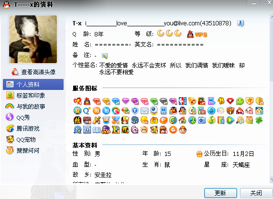Click the zodiac value 天蝎座
This screenshot has width=273, height=199.
click(x=241, y=165)
